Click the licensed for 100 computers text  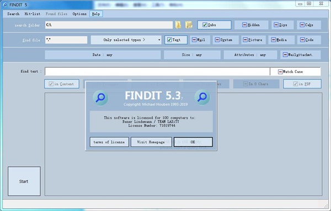pyautogui.click(x=150, y=118)
